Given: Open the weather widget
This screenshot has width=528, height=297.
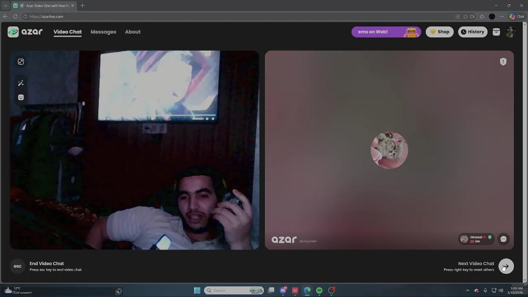Looking at the screenshot, I should click(x=18, y=290).
